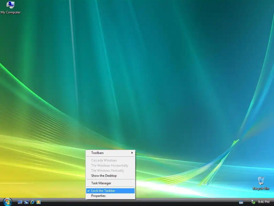Expand the Toolbars submenu
Screen dimensions: 274x206
point(110,153)
